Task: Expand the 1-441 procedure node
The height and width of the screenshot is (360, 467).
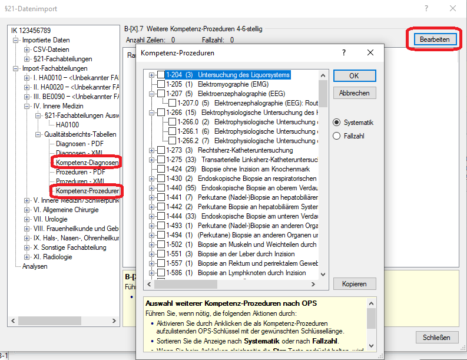Action: click(x=151, y=197)
